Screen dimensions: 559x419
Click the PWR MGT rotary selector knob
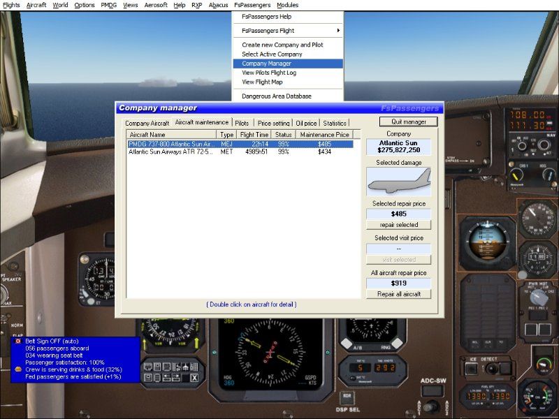click(538, 297)
